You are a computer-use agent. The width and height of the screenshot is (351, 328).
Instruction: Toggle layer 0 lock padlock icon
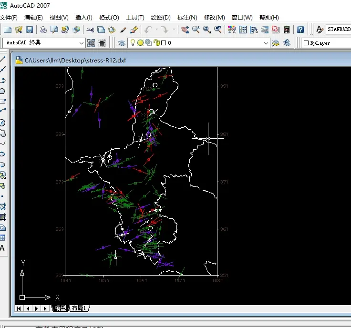tap(157, 42)
